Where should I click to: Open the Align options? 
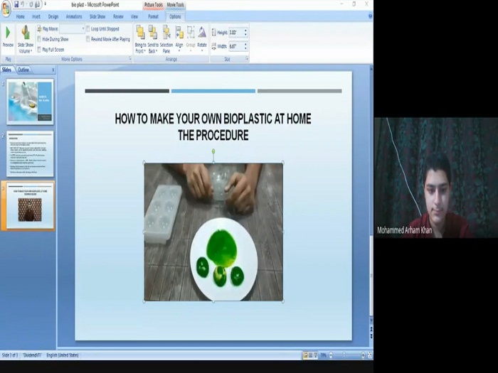[x=179, y=39]
